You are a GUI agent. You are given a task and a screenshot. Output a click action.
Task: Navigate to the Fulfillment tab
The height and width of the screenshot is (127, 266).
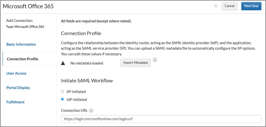coord(16,102)
